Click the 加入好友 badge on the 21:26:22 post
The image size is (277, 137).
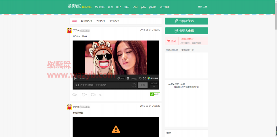[85, 107]
